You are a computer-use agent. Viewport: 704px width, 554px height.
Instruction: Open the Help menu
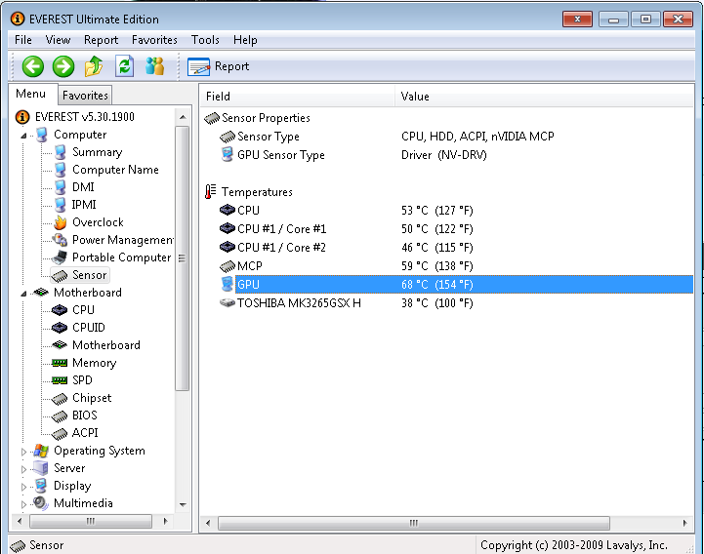[x=245, y=40]
